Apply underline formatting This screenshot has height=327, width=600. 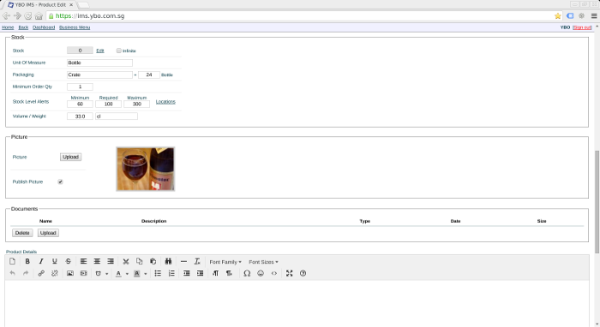(54, 261)
